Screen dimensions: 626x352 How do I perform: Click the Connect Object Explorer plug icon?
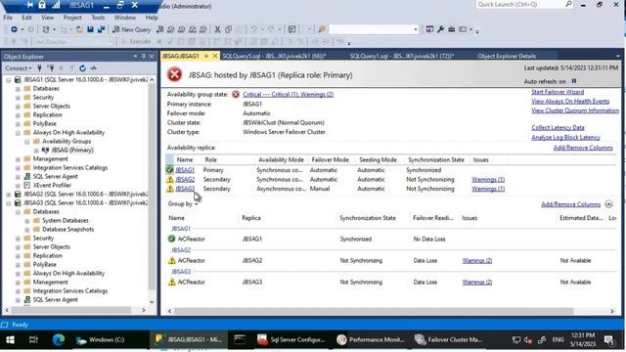[x=39, y=68]
